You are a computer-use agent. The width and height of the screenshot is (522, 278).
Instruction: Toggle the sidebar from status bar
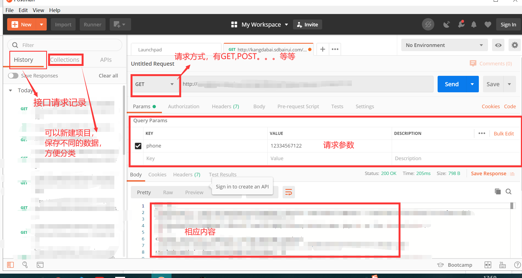10,265
